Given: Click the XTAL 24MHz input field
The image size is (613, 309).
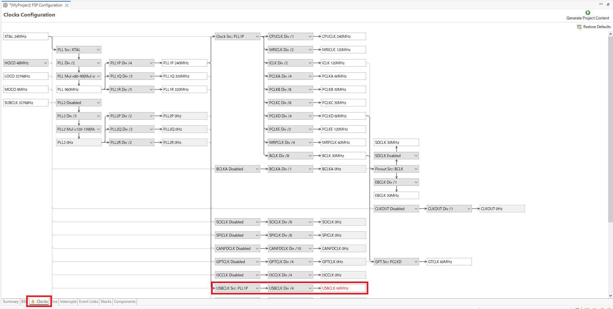Looking at the screenshot, I should coord(26,37).
